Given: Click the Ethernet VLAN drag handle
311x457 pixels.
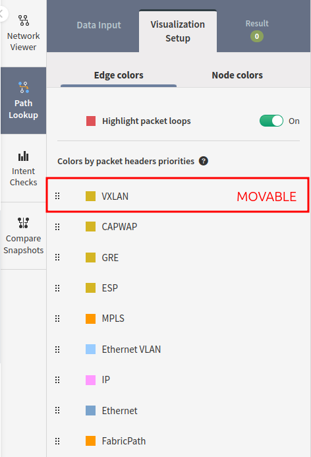Looking at the screenshot, I should (57, 349).
